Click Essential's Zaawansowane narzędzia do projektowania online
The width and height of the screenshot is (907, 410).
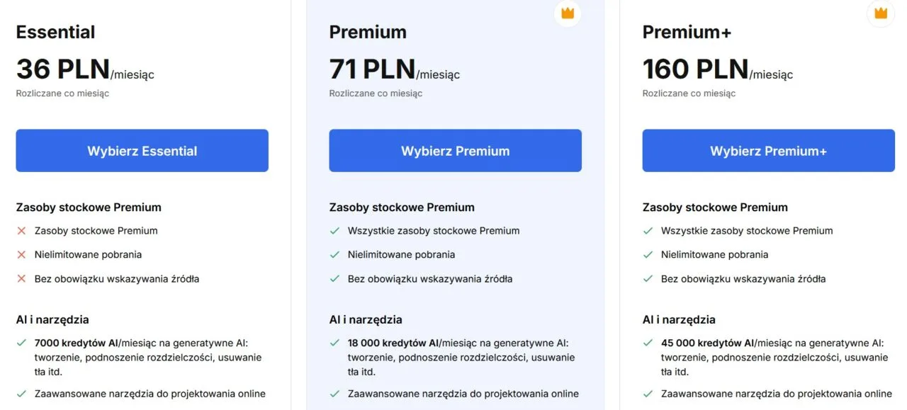[x=150, y=394]
